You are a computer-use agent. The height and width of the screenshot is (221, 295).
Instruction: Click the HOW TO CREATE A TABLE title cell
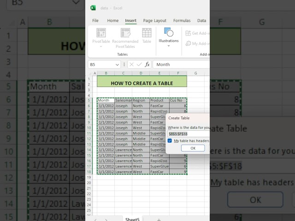[142, 81]
